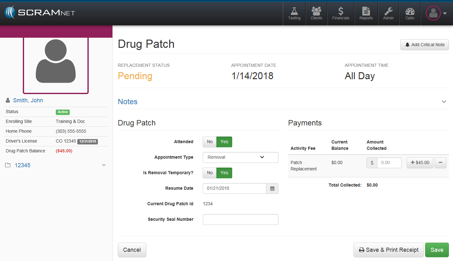Open the Smith, John client link
The width and height of the screenshot is (453, 261).
click(x=28, y=100)
